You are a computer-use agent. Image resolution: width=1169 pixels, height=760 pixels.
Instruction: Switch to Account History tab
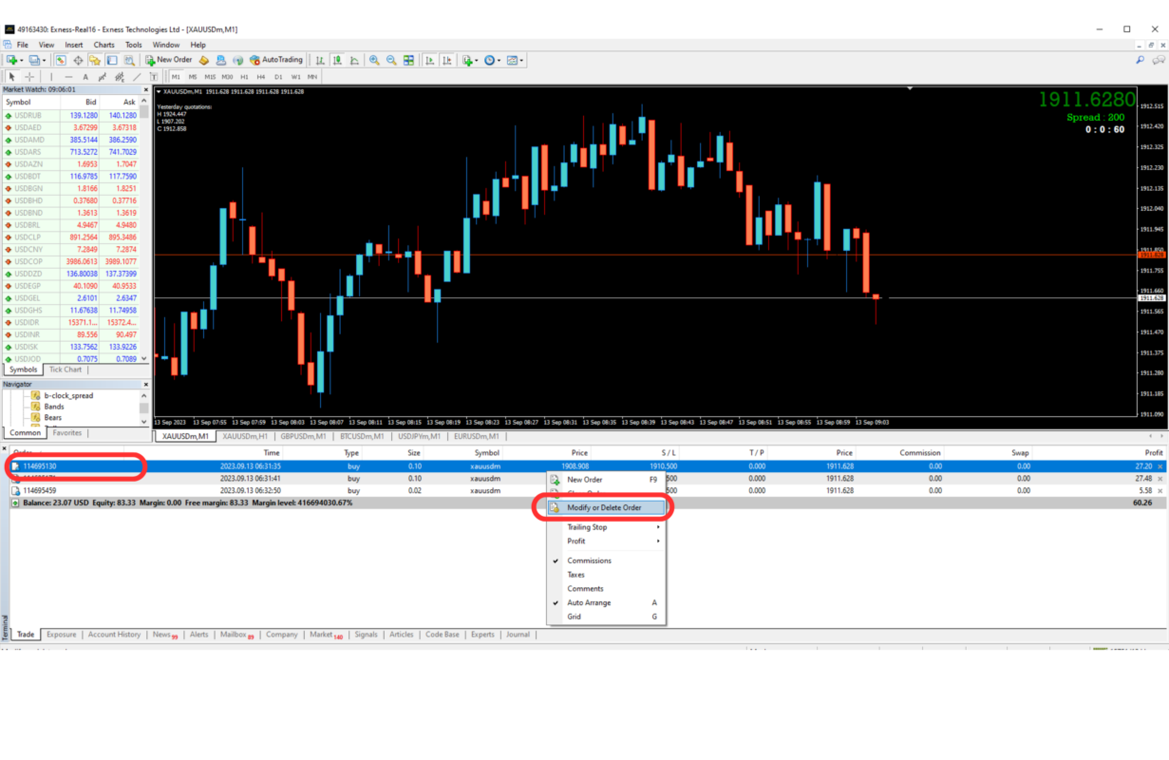[x=114, y=635]
